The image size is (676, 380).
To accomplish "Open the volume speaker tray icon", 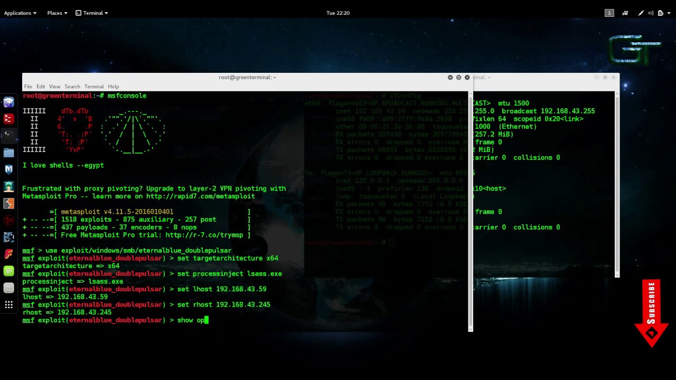I will coord(651,13).
